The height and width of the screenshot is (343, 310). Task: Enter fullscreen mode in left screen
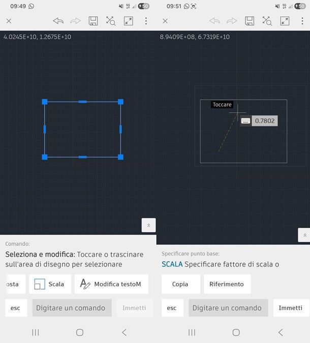point(129,21)
